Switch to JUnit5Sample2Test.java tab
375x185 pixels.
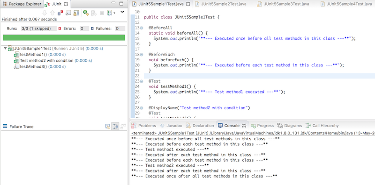point(221,4)
